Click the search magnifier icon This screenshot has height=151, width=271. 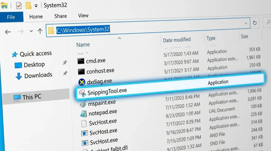(268, 22)
